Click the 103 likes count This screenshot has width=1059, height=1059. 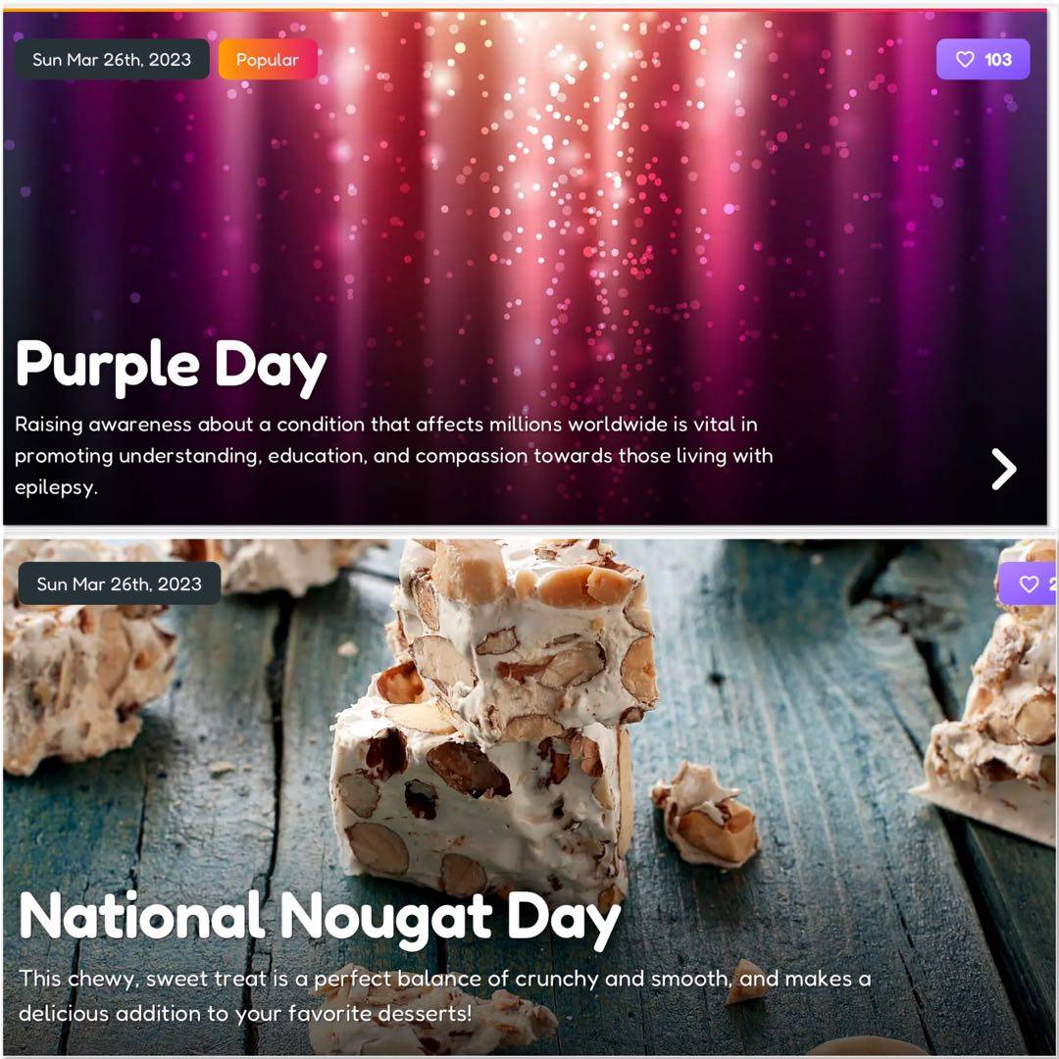click(x=997, y=60)
